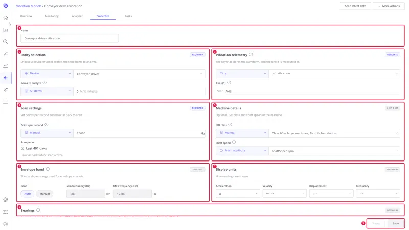Show info icon next to Shaft speed
Viewport: 409px width, 230px height.
coord(234,142)
